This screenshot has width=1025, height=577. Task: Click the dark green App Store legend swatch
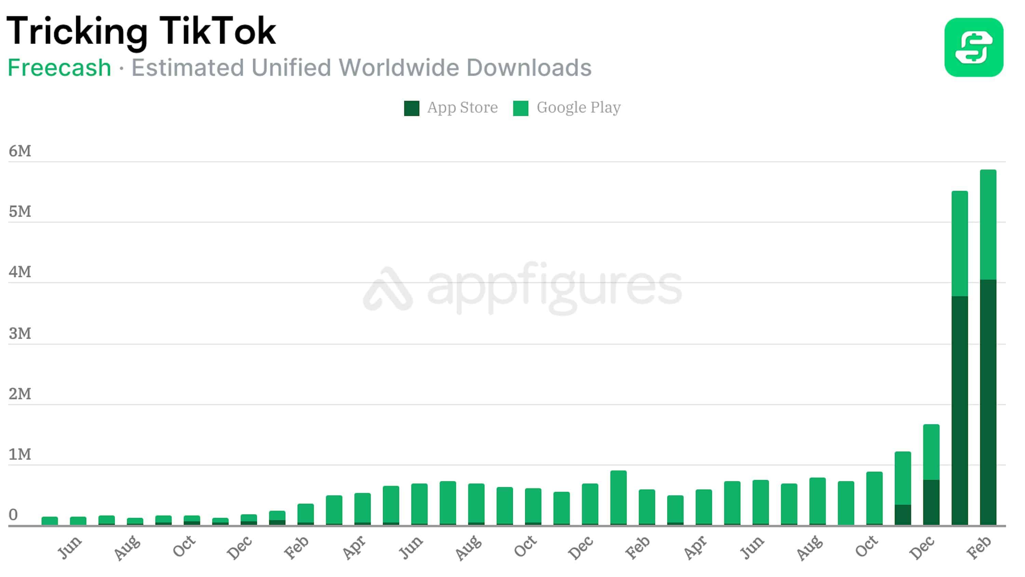pyautogui.click(x=411, y=108)
